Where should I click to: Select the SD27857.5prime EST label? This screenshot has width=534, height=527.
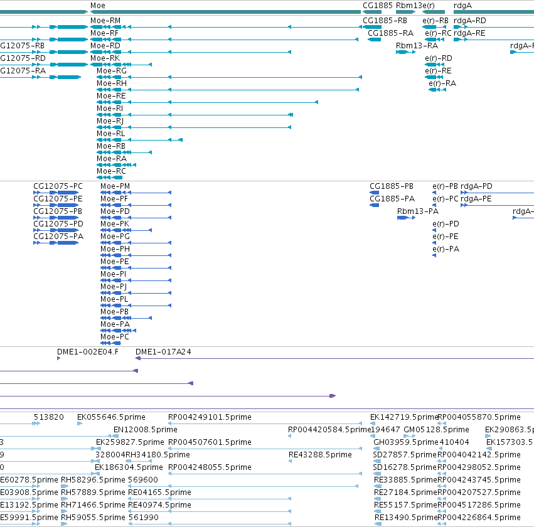[x=405, y=455]
